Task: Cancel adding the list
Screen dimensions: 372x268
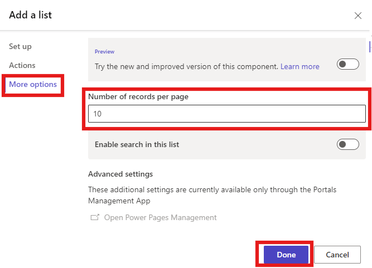Action: coord(337,255)
